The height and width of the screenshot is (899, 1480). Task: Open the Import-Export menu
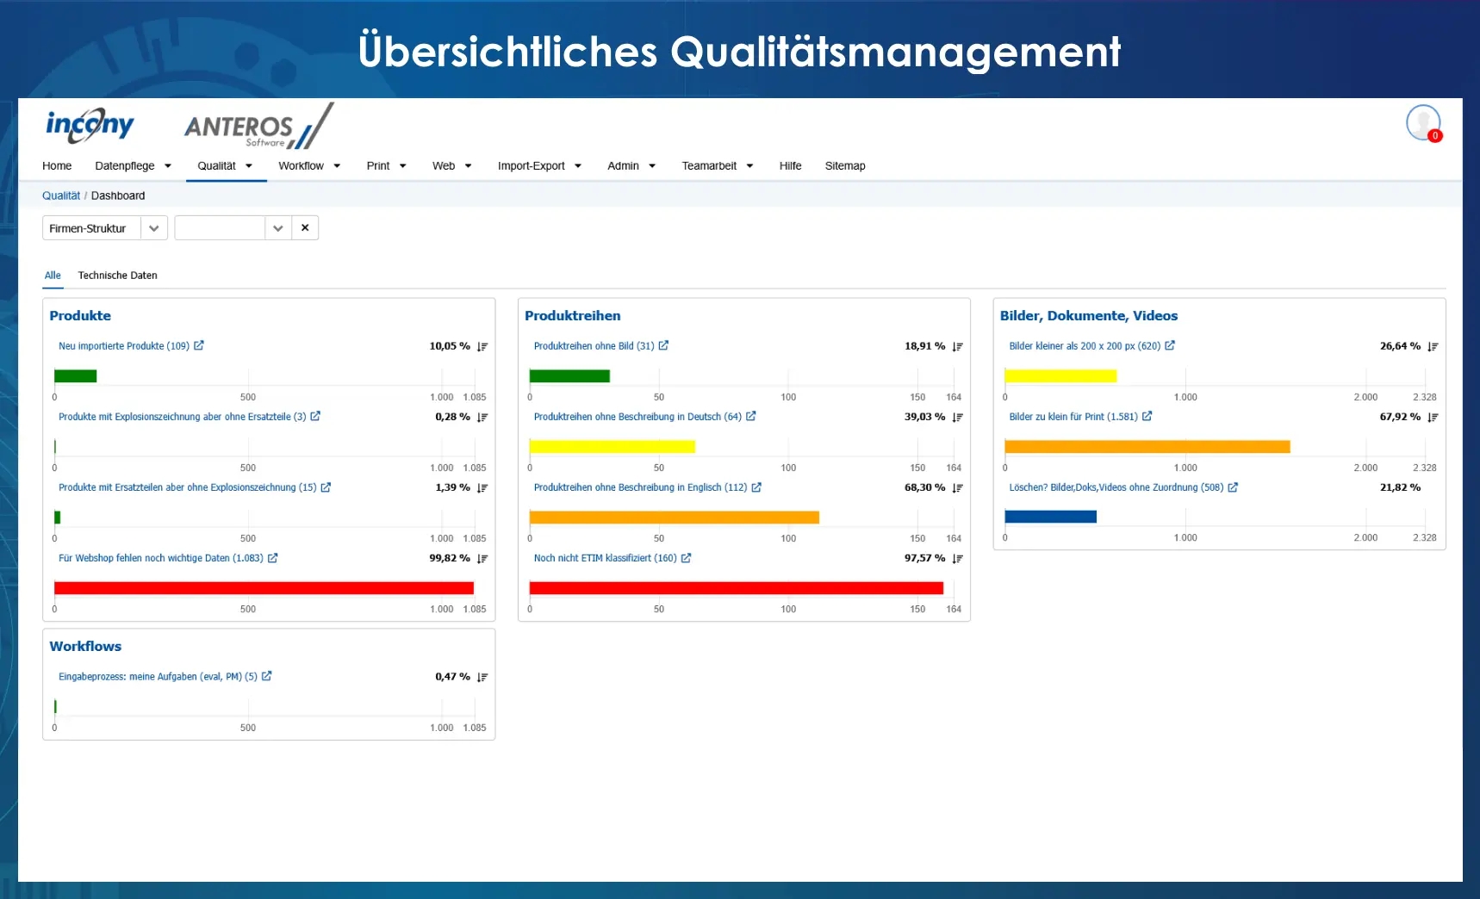coord(539,165)
